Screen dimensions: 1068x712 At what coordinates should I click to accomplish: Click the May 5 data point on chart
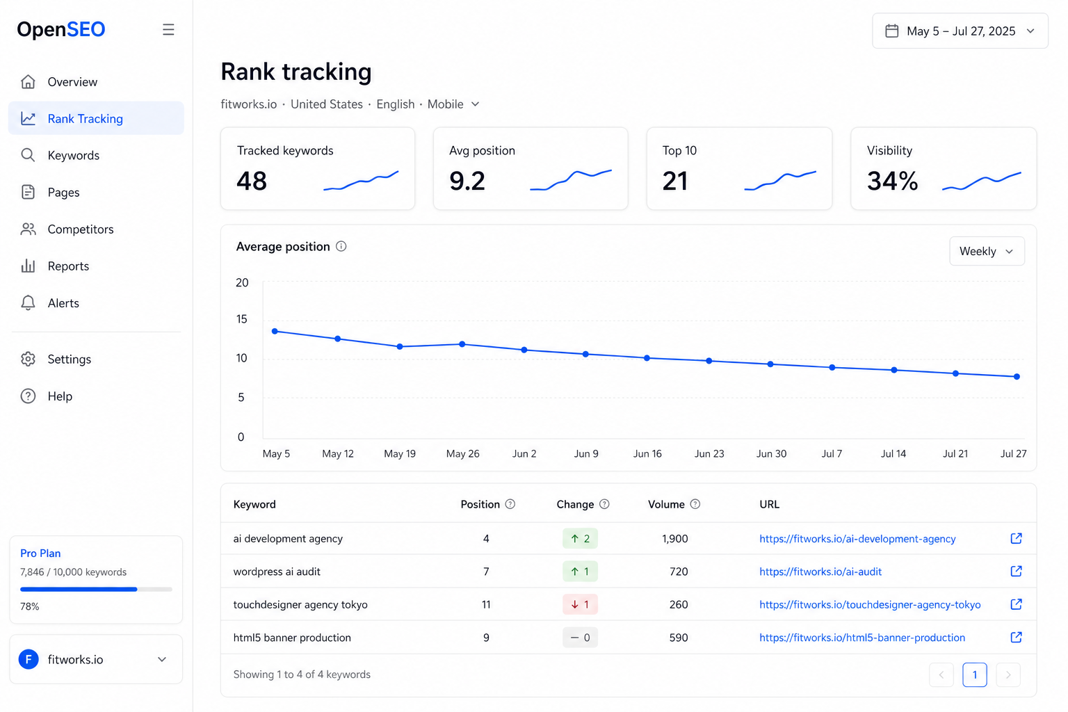click(275, 331)
